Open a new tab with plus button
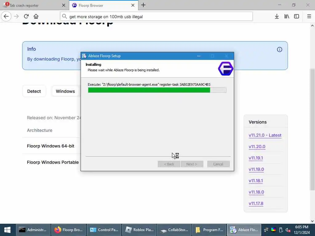315x236 pixels. point(143,5)
